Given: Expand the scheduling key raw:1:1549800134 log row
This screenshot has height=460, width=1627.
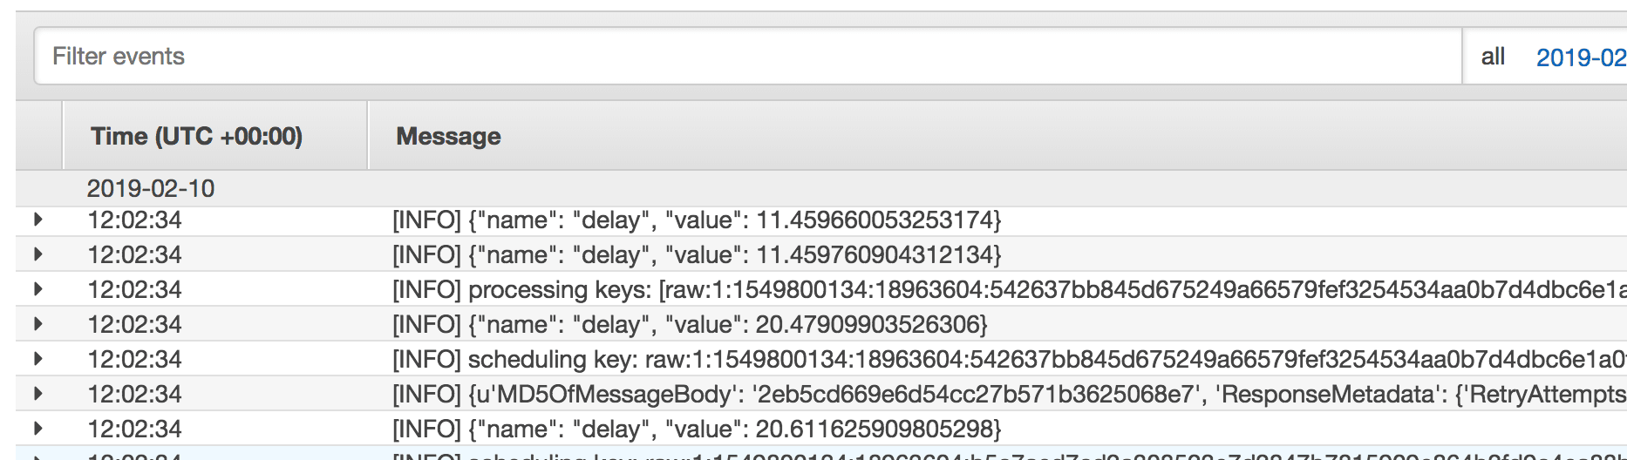Looking at the screenshot, I should pos(38,359).
